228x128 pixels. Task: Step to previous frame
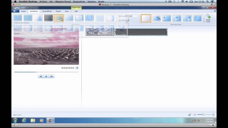(41, 76)
